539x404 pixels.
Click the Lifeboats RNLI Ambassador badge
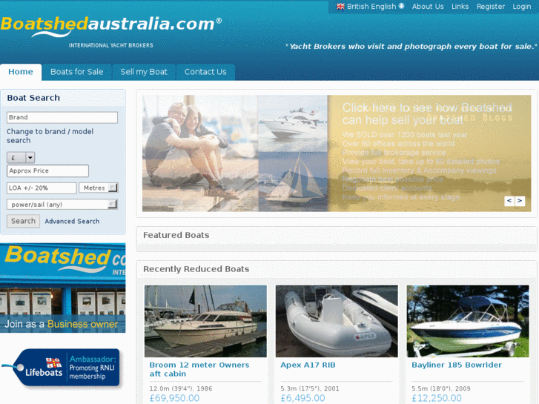(61, 368)
